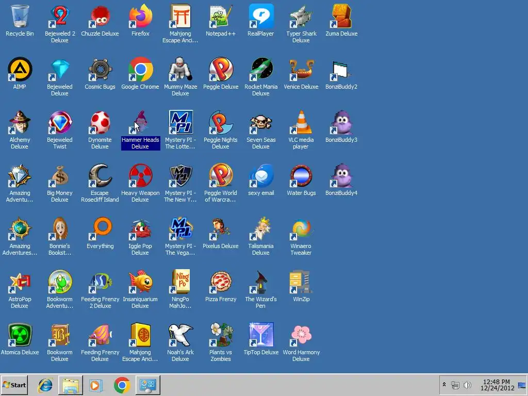
Task: Select TipTop Deluxe cocktail icon
Action: (261, 335)
